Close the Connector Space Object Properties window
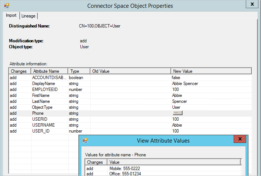The width and height of the screenshot is (261, 176). (252, 4)
